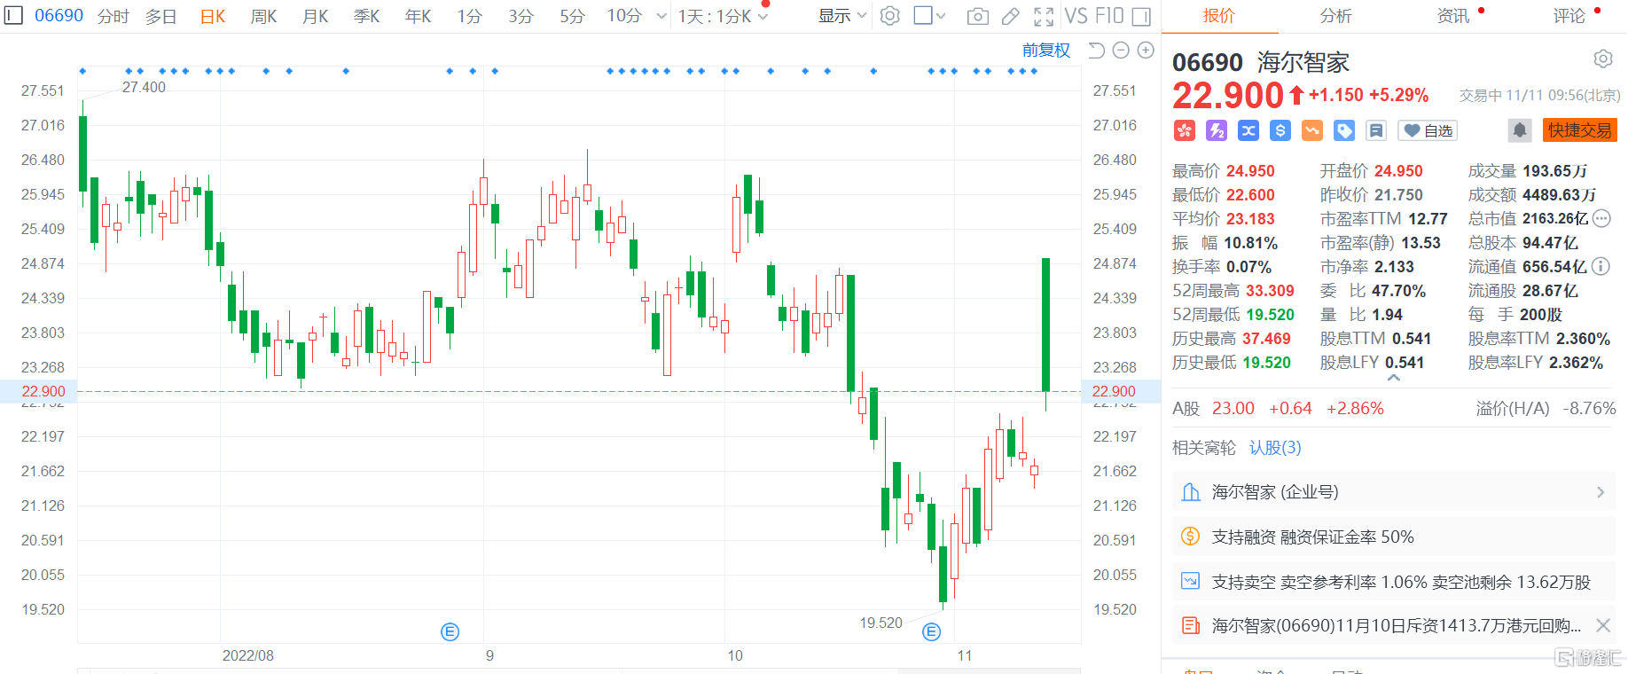The width and height of the screenshot is (1628, 674).
Task: Open the 前复权 adjustment selector
Action: [1046, 51]
